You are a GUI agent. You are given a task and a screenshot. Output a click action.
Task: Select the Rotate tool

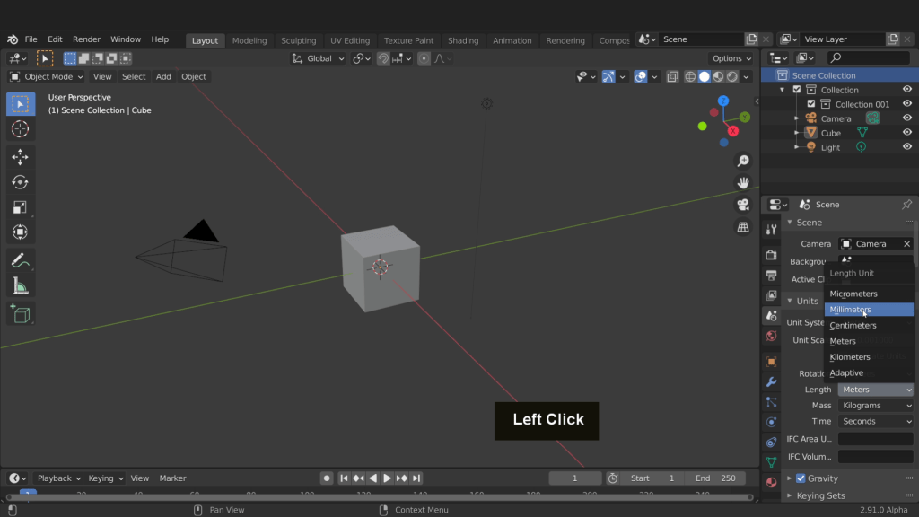(20, 182)
